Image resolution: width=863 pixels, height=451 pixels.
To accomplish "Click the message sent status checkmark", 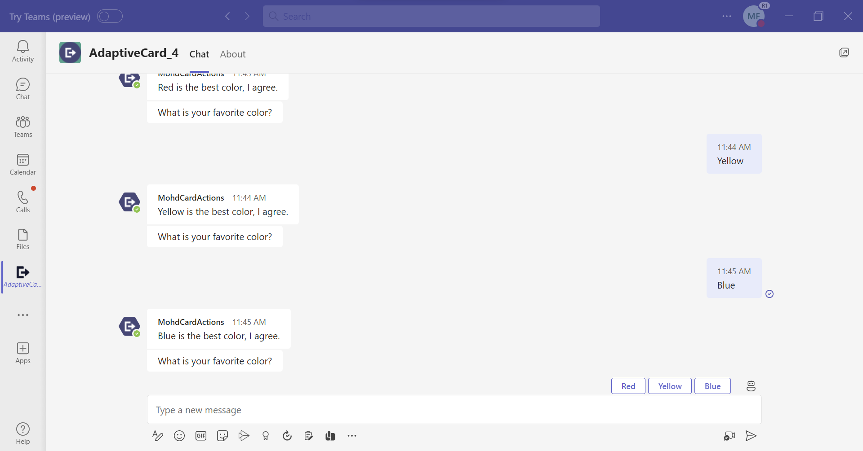I will (x=770, y=294).
